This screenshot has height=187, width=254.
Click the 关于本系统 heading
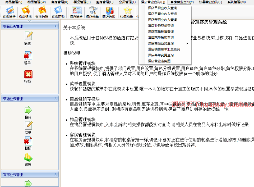click(x=74, y=27)
